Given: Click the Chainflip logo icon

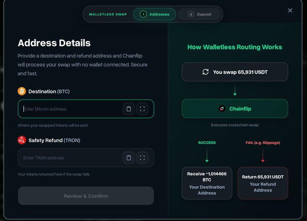Looking at the screenshot, I should 222,108.
